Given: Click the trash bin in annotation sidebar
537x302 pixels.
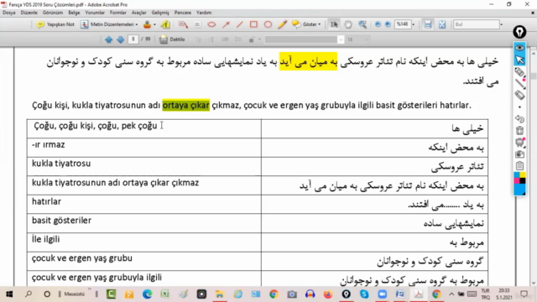Looking at the screenshot, I should [519, 131].
